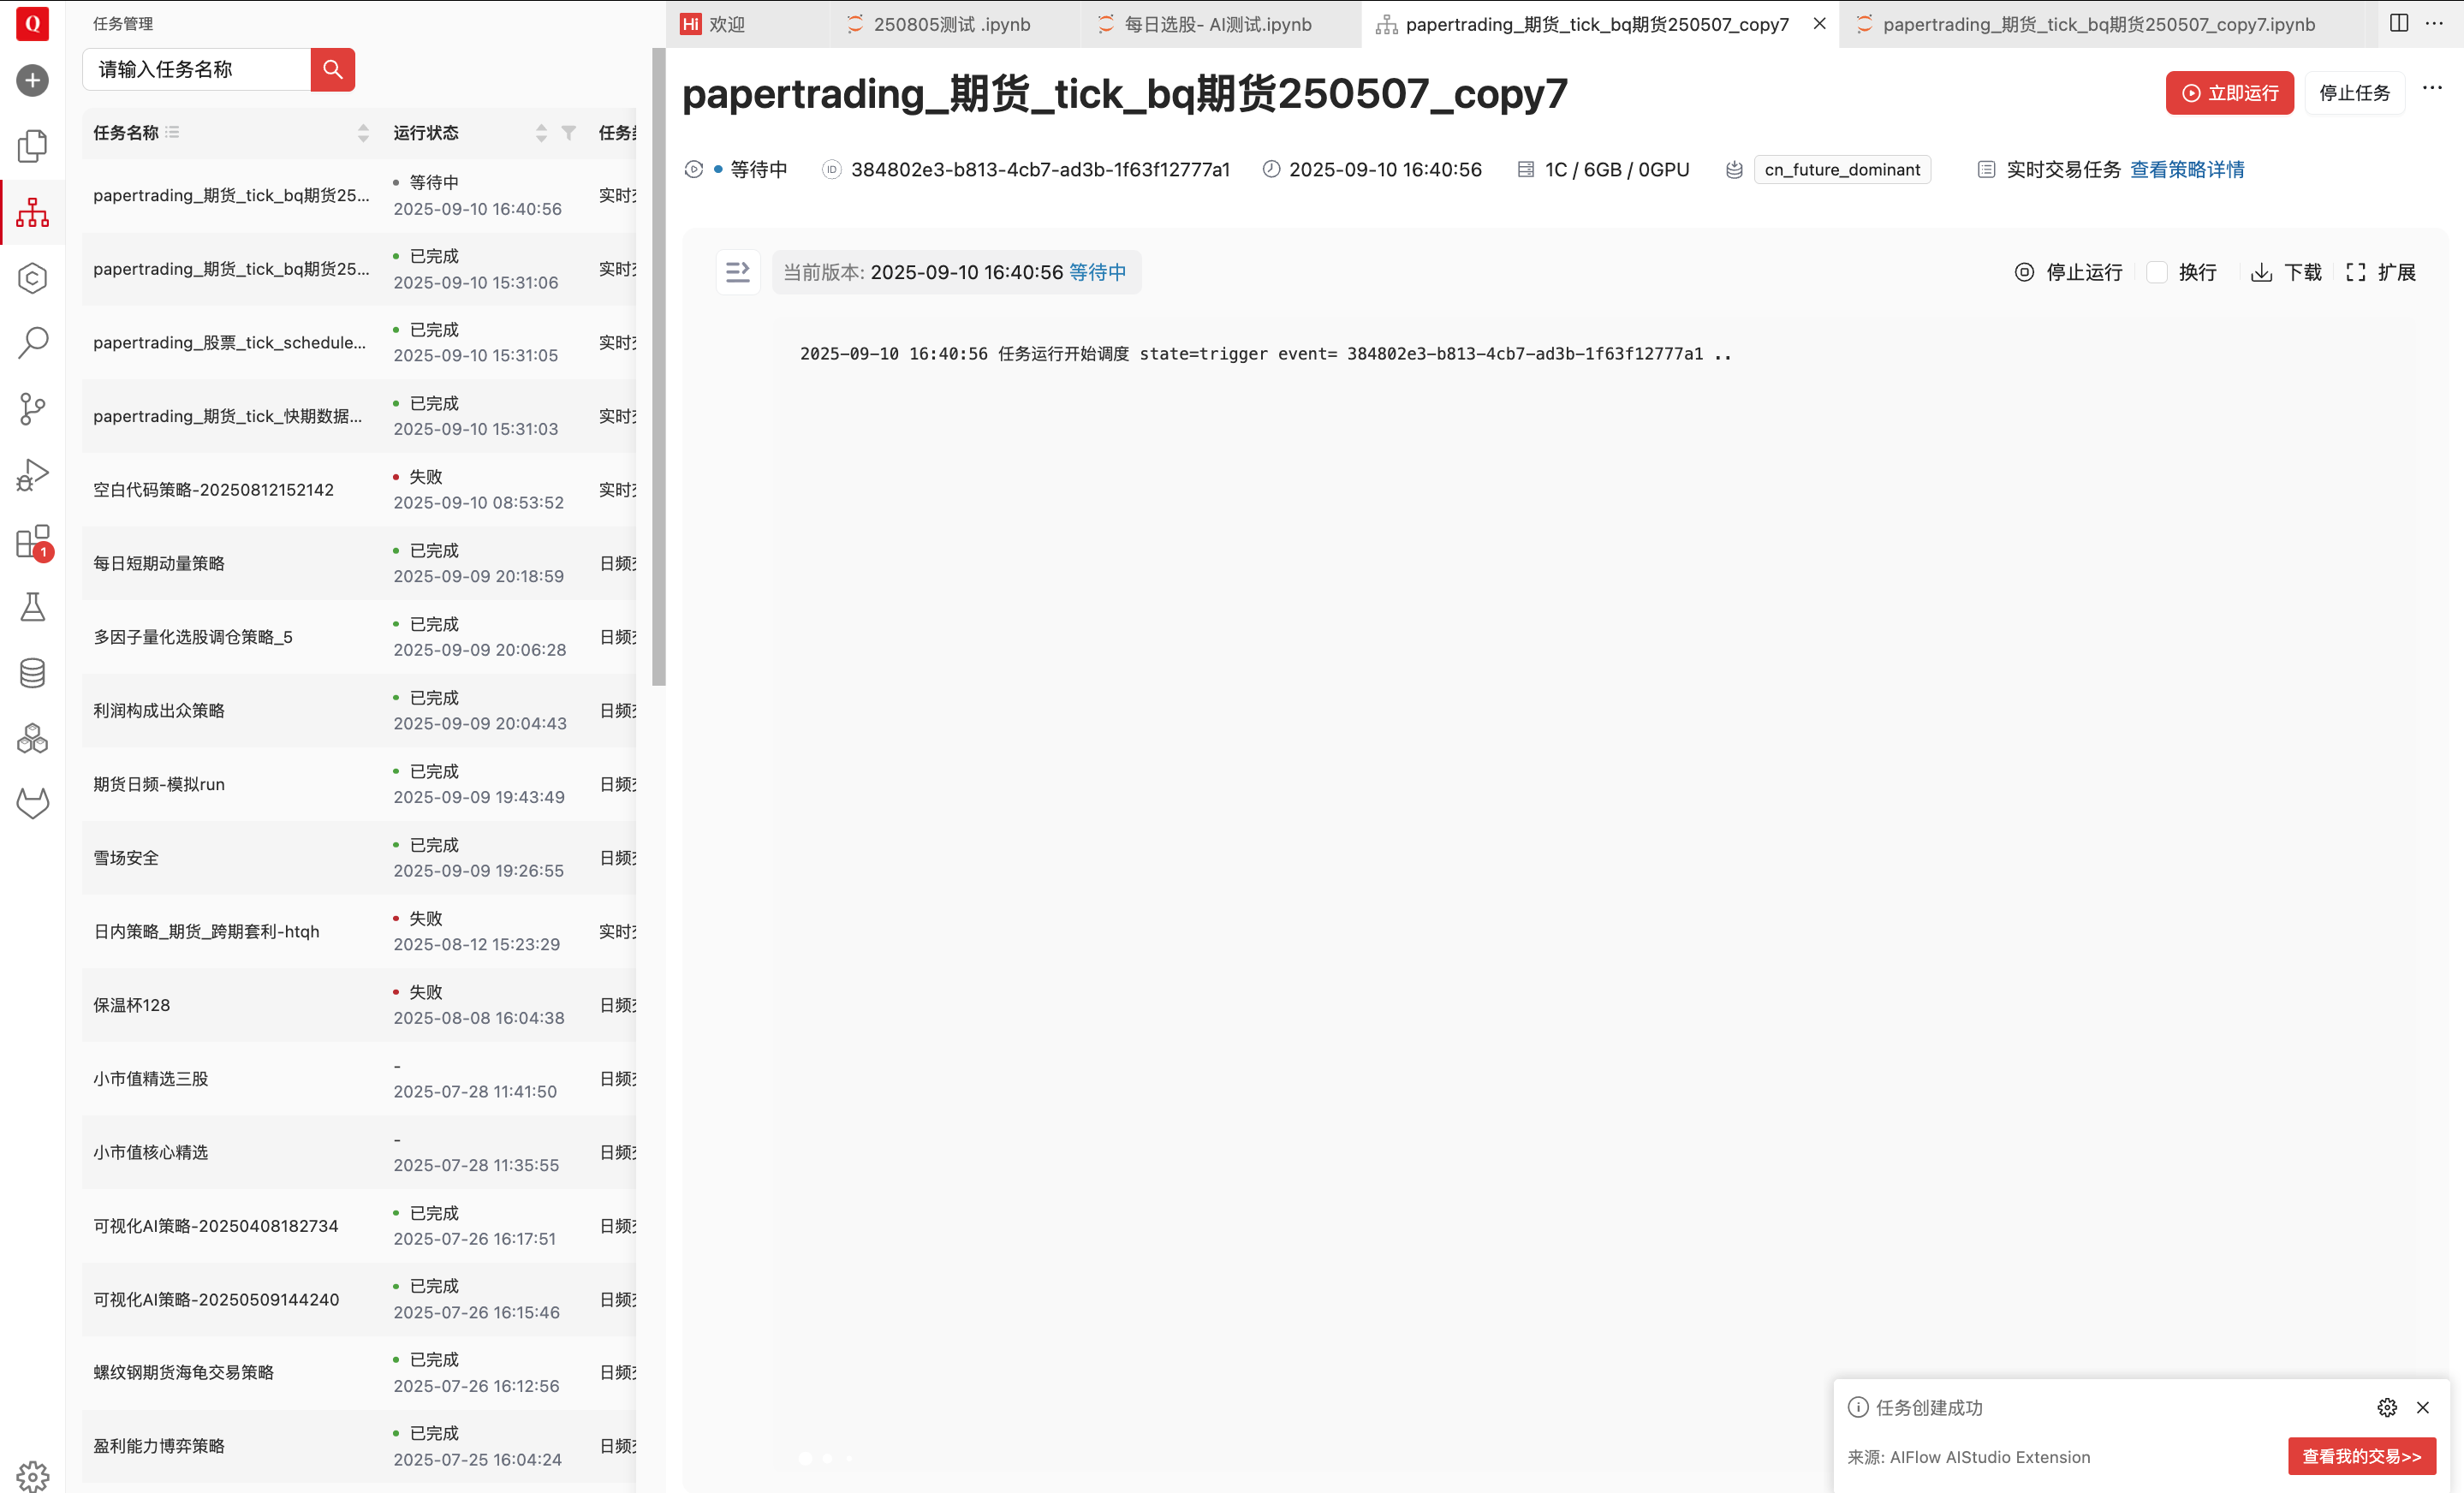This screenshot has width=2464, height=1493.
Task: Open the task management sidebar icon
Action: pyautogui.click(x=32, y=212)
